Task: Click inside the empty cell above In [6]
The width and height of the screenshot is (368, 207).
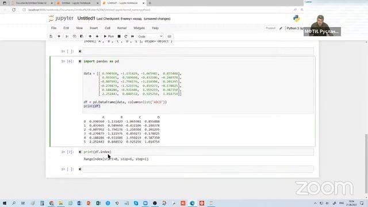Action: tap(198, 51)
